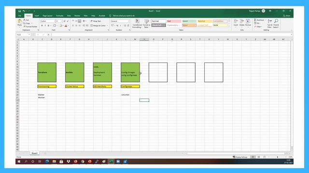Decrease indent
309x173 pixels.
coord(84,25)
